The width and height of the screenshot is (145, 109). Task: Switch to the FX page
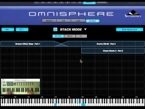pos(64,21)
